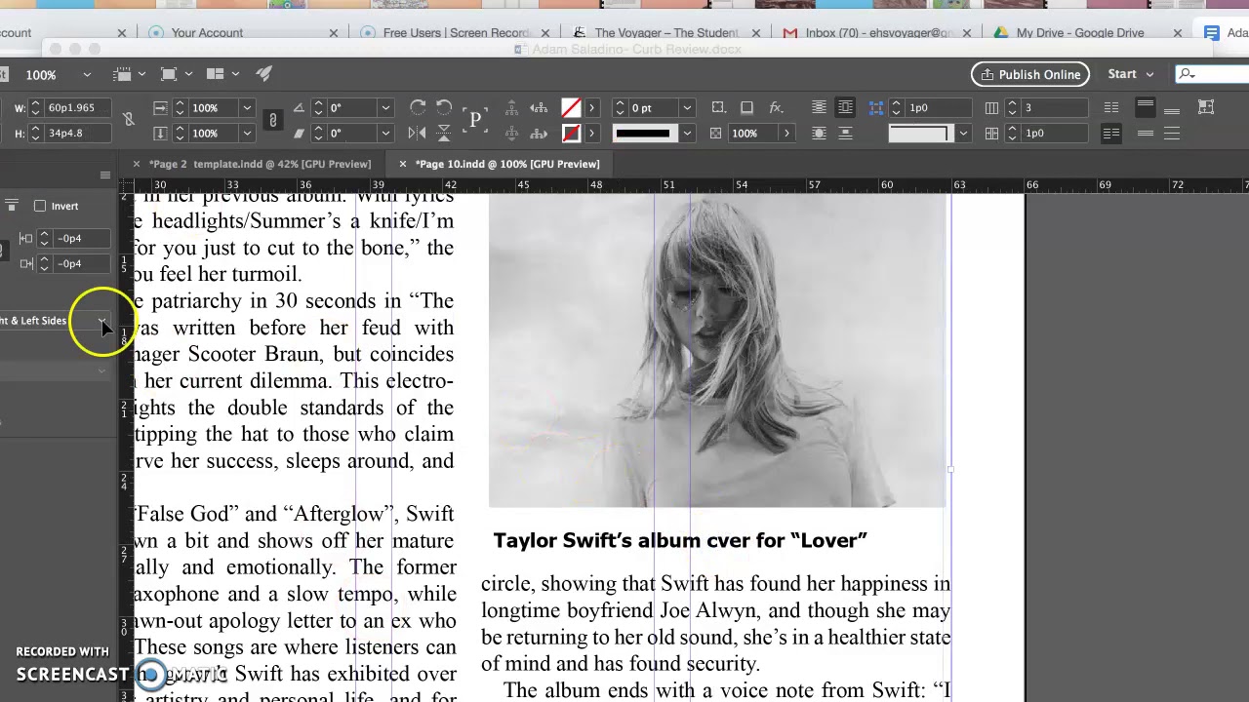The width and height of the screenshot is (1249, 702).
Task: Click the GPU performance rocket icon
Action: (263, 74)
